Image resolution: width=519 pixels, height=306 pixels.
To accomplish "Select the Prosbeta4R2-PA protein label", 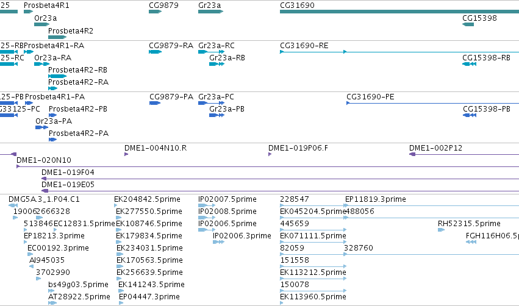I will [79, 133].
